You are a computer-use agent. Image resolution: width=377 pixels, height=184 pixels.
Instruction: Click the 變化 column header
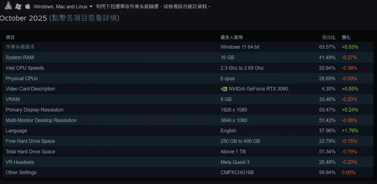346,38
